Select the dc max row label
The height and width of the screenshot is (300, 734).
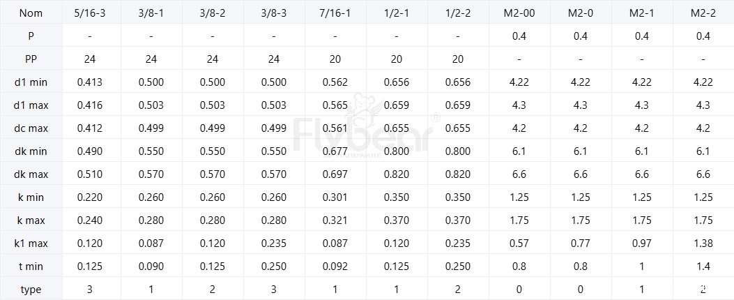(31, 128)
